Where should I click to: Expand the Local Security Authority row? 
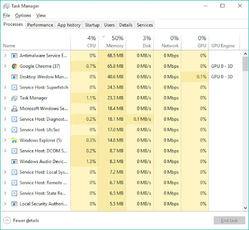point(5,204)
